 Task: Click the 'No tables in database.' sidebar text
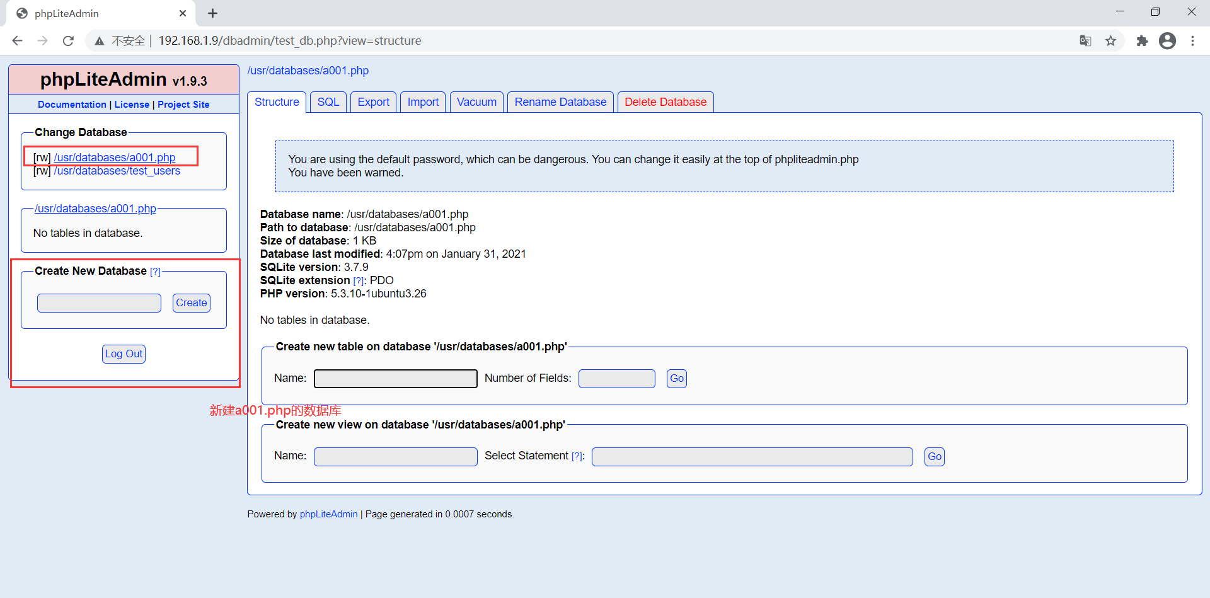click(x=88, y=233)
